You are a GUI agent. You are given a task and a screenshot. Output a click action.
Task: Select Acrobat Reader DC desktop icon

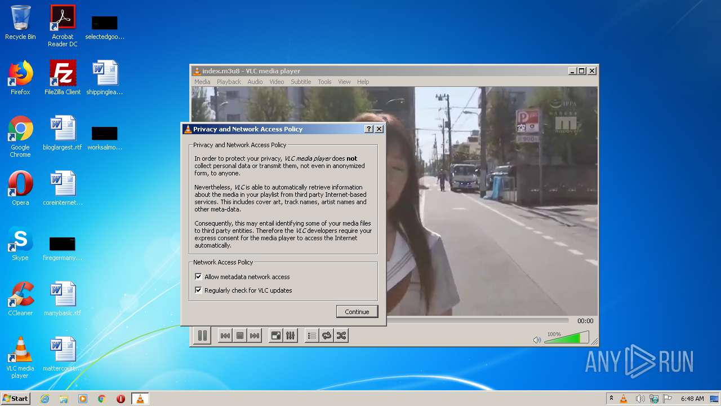63,25
